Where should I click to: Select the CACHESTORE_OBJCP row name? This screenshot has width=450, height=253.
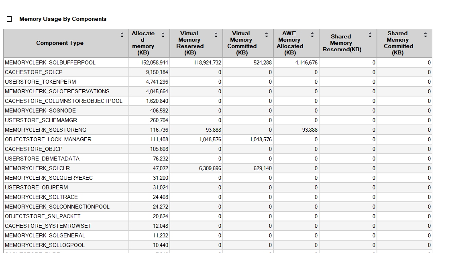point(34,149)
